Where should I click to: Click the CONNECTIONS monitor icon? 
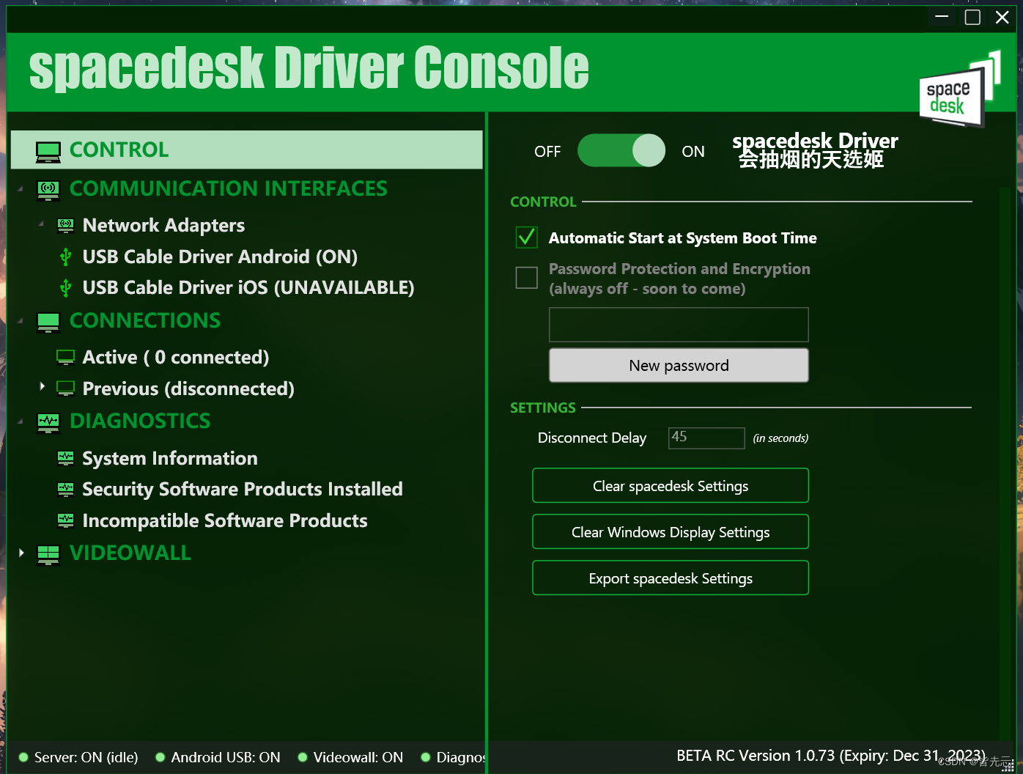[x=48, y=322]
